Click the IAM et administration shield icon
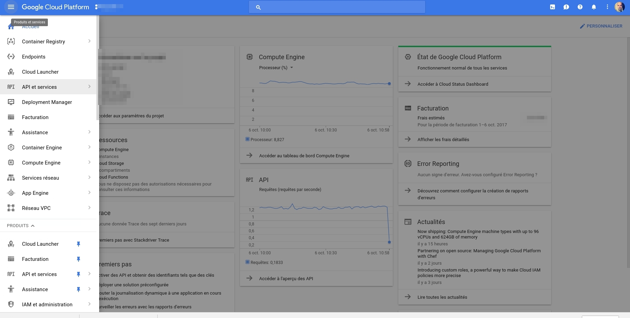This screenshot has height=318, width=630. point(11,304)
